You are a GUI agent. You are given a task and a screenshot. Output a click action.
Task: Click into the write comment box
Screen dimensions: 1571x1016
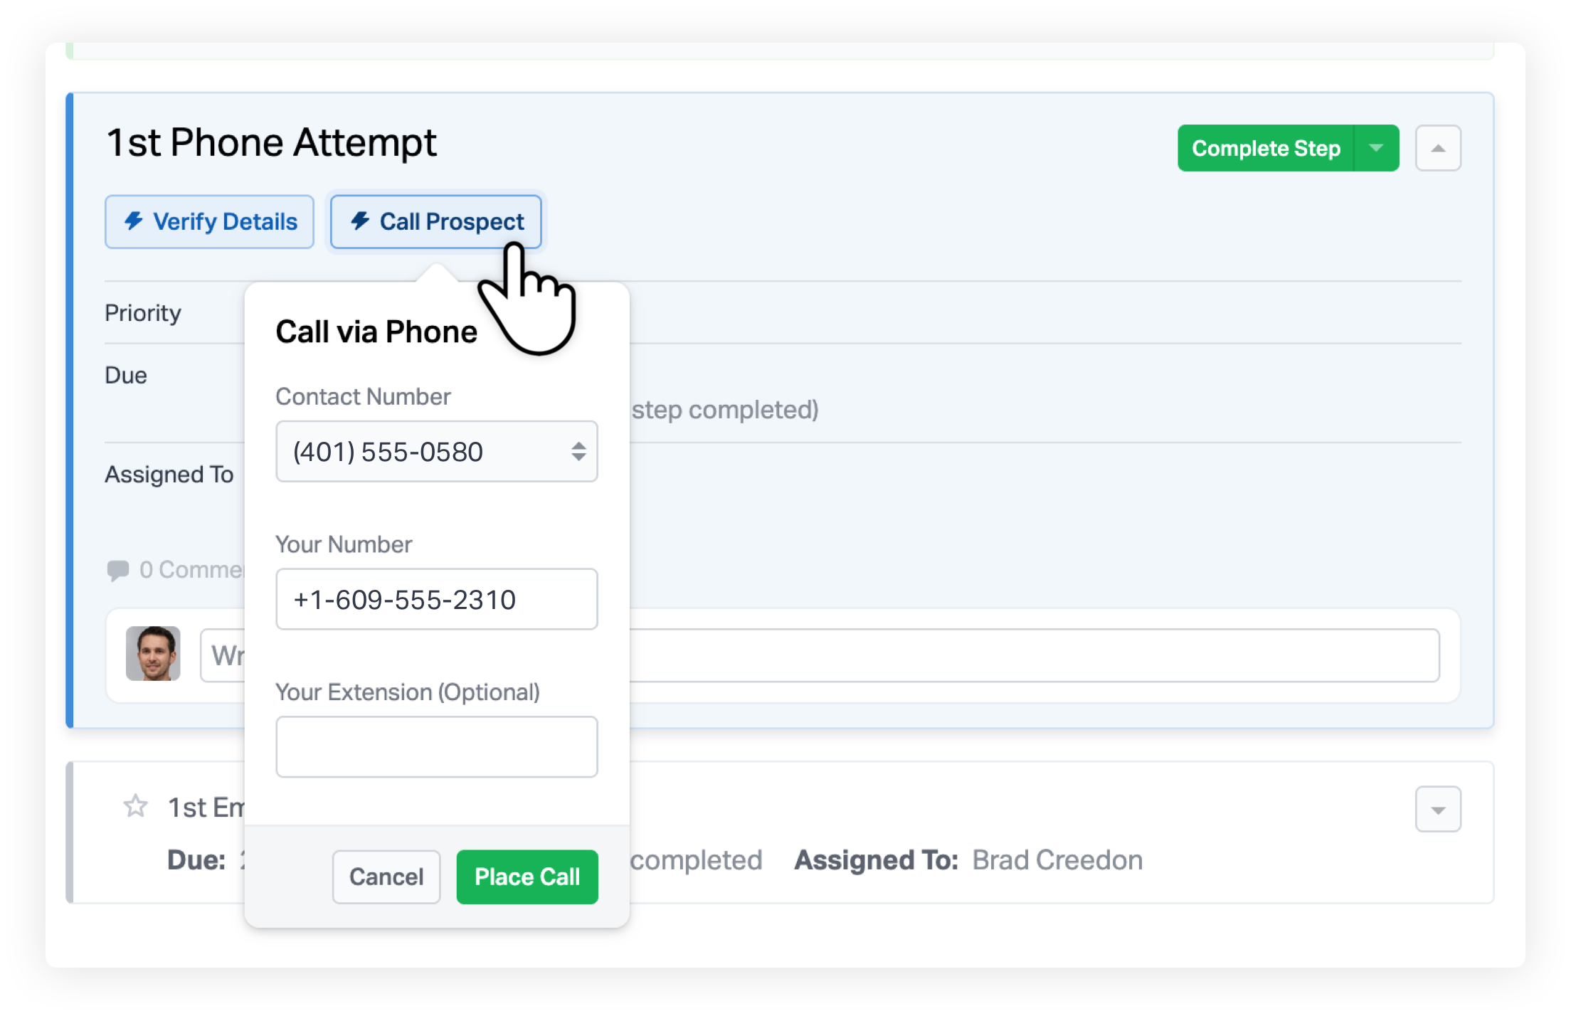click(820, 655)
